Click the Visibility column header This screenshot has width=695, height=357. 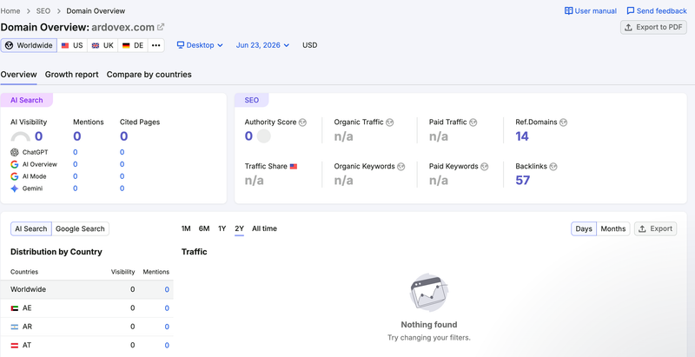pyautogui.click(x=122, y=272)
